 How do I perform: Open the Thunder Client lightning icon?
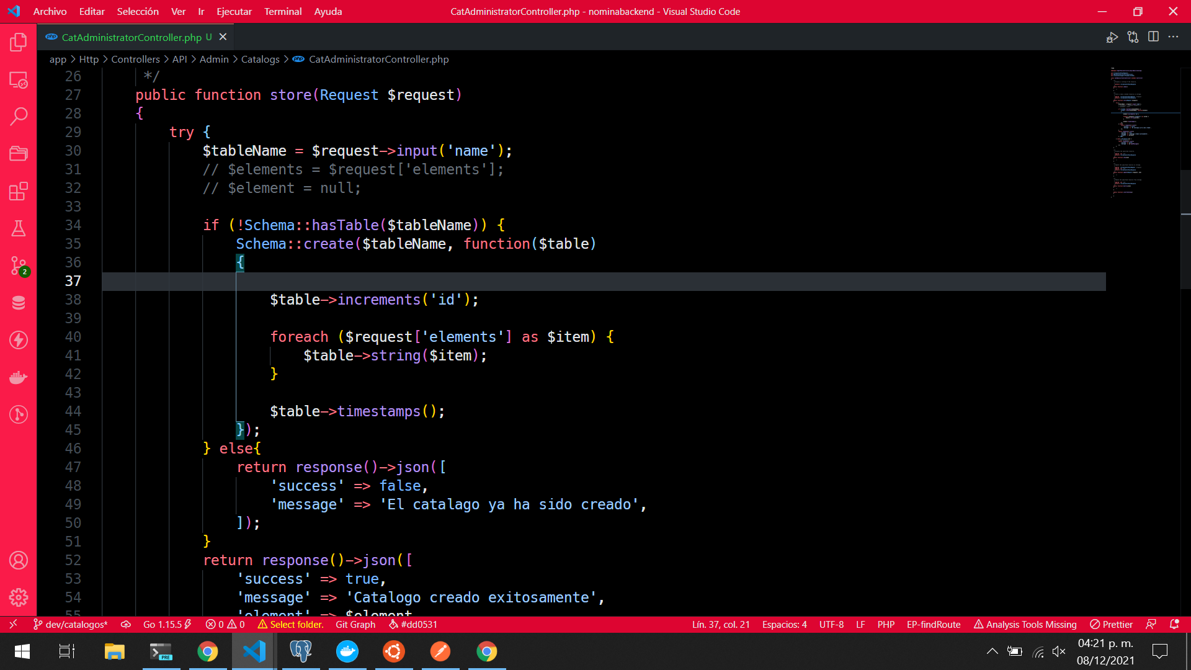(x=19, y=340)
